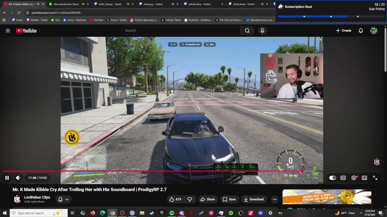The height and width of the screenshot is (217, 387).
Task: Click Create button in YouTube header
Action: tap(343, 30)
